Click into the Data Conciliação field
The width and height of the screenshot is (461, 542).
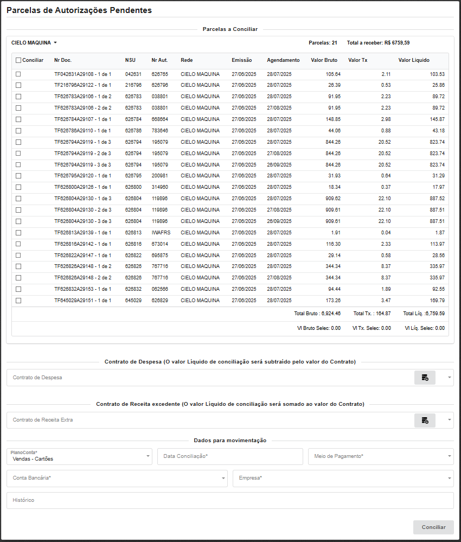point(230,457)
